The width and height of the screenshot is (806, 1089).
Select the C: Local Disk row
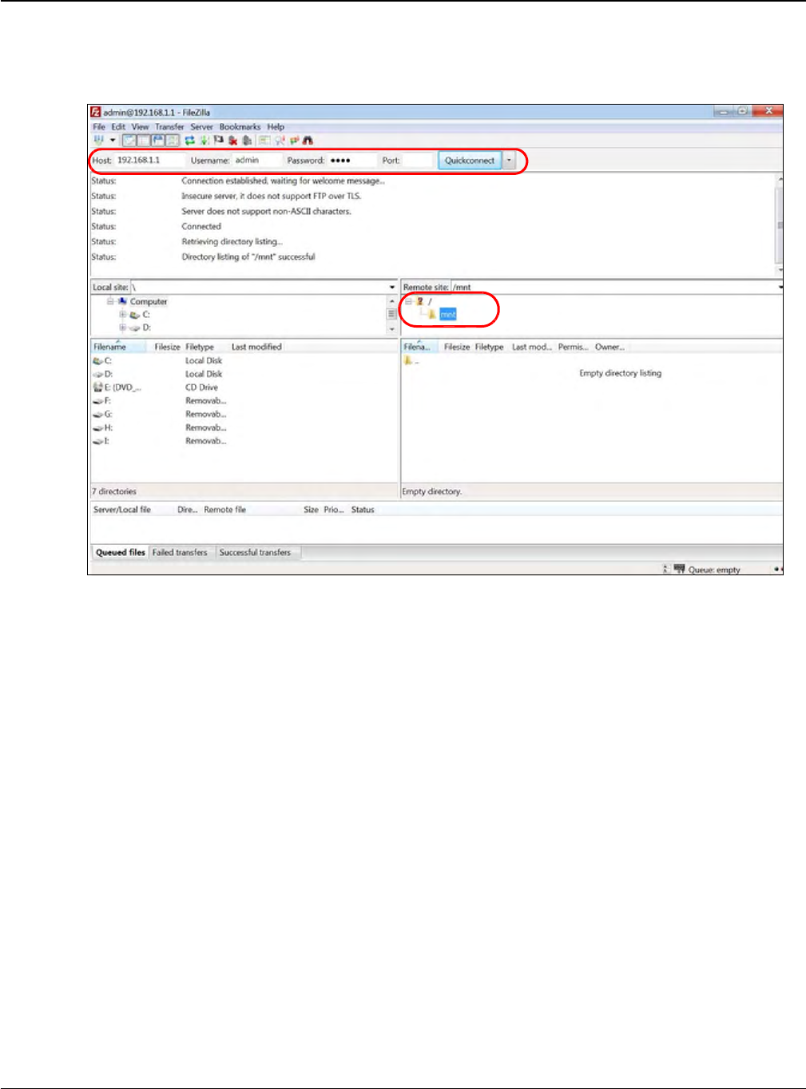pyautogui.click(x=244, y=360)
